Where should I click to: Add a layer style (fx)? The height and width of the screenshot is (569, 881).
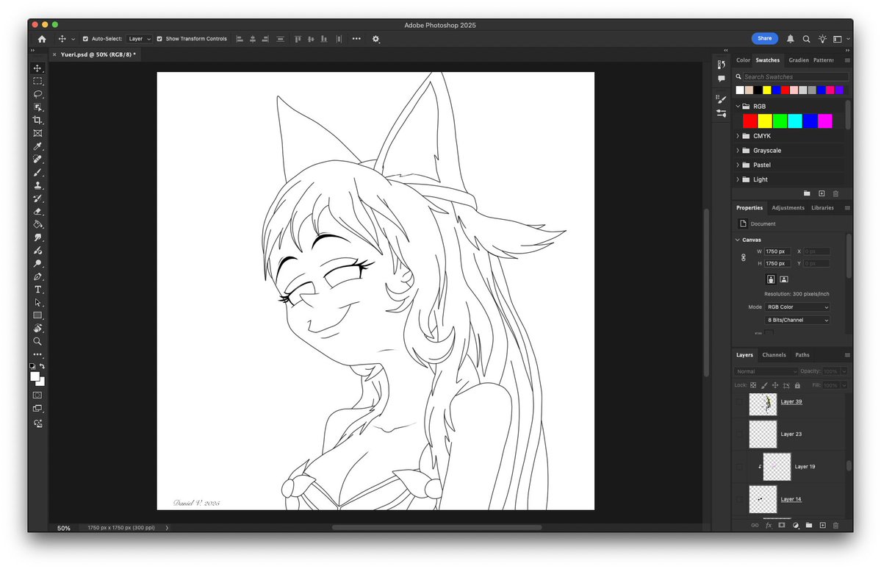(x=769, y=525)
